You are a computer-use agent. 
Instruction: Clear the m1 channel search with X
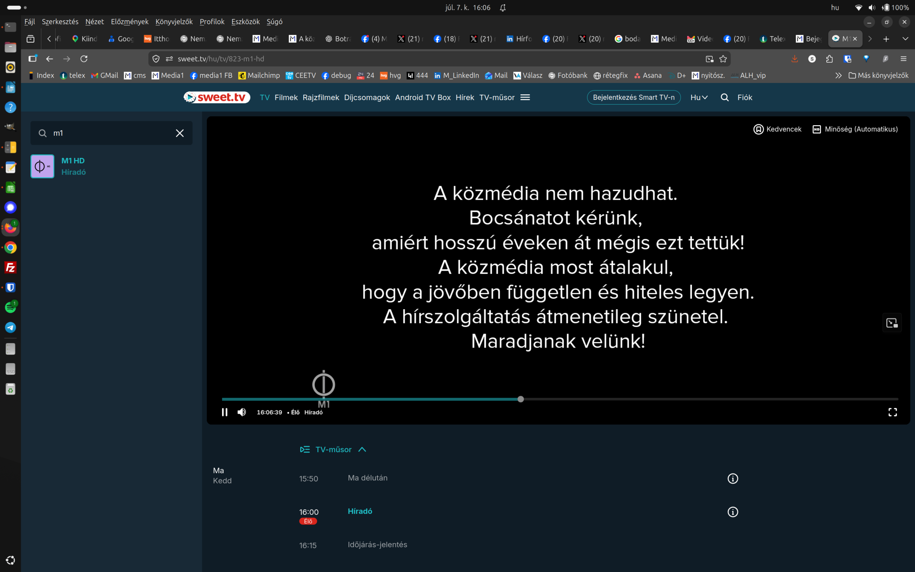point(179,133)
